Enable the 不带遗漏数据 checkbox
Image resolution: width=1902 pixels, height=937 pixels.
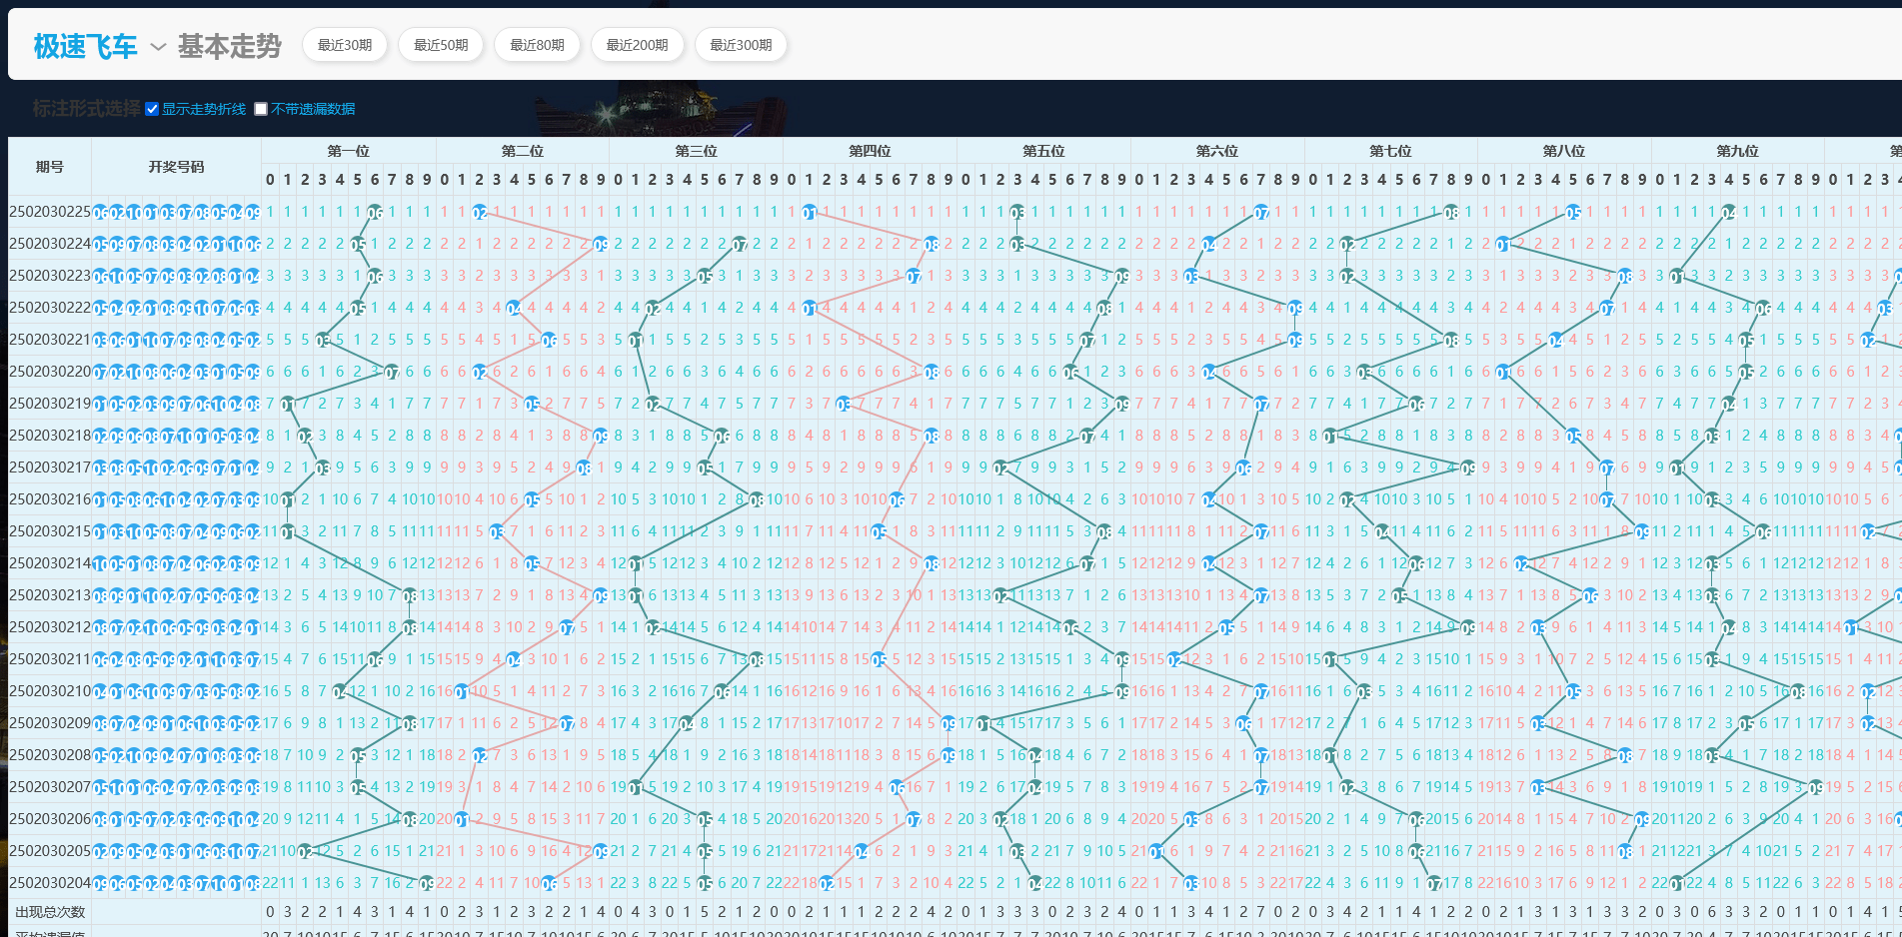[261, 109]
